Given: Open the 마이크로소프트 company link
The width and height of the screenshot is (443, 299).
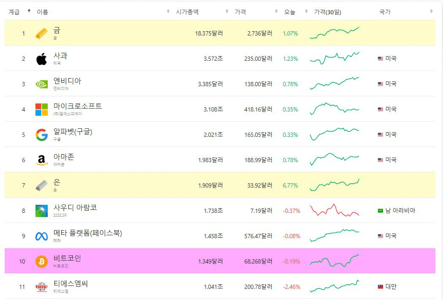Looking at the screenshot, I should click(78, 106).
